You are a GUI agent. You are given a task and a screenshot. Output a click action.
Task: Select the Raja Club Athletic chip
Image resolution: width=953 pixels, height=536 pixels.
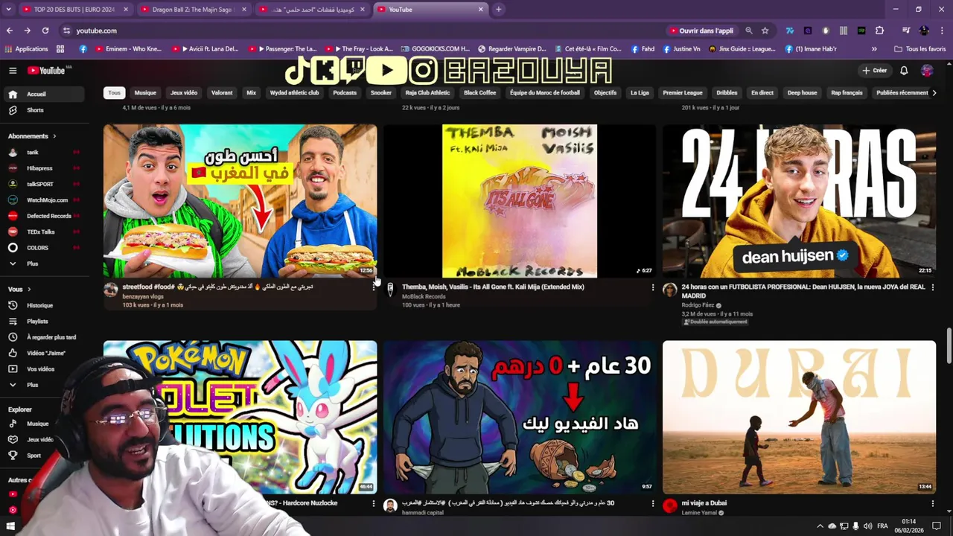pos(427,93)
